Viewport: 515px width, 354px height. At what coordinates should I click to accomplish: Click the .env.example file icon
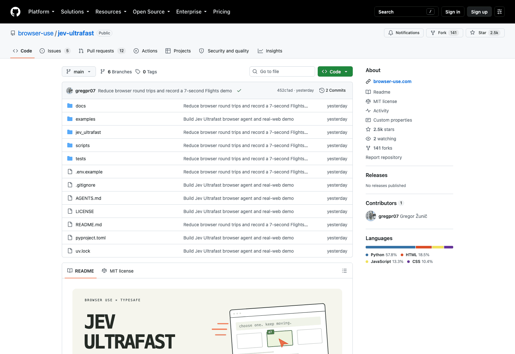(70, 172)
